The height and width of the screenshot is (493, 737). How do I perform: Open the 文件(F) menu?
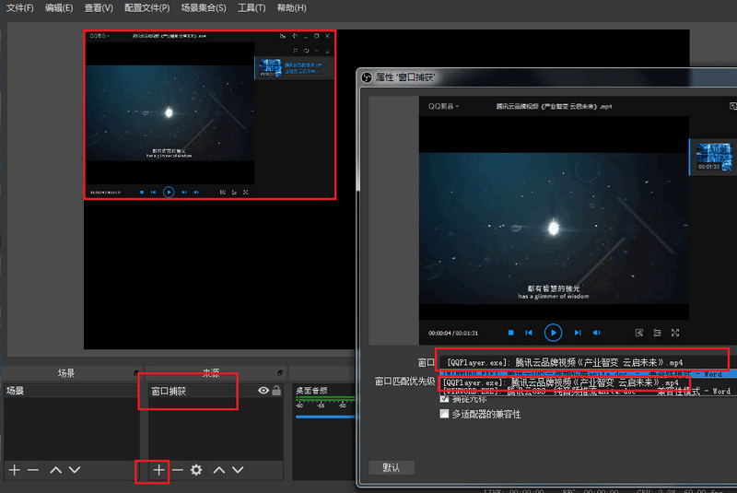[x=19, y=8]
